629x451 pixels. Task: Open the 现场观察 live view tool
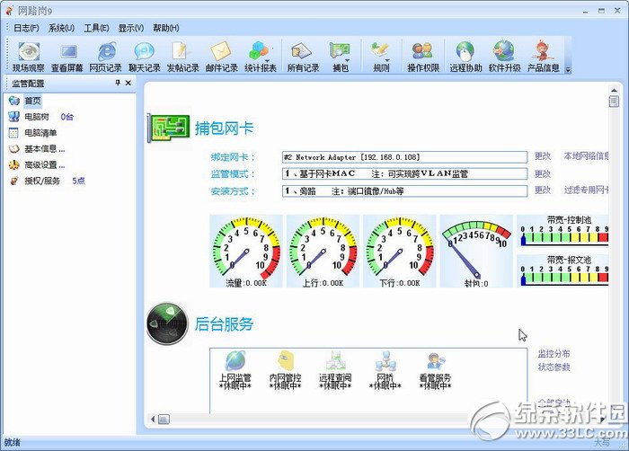point(28,57)
